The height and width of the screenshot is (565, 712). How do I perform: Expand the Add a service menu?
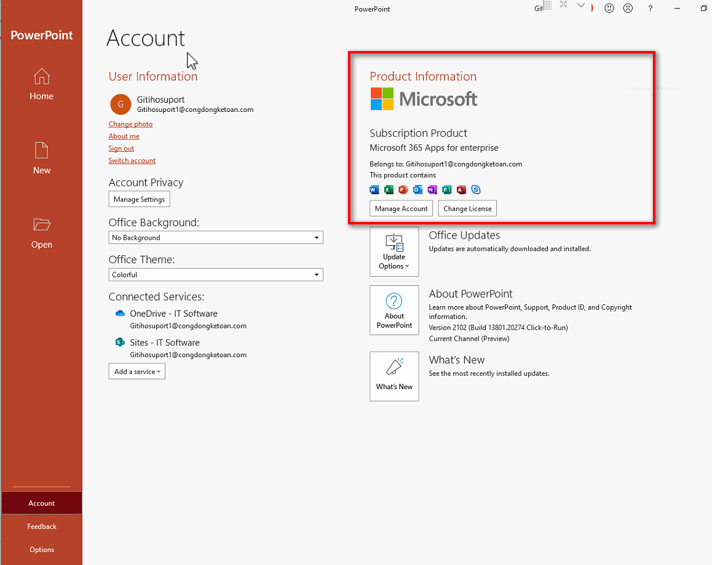(136, 371)
